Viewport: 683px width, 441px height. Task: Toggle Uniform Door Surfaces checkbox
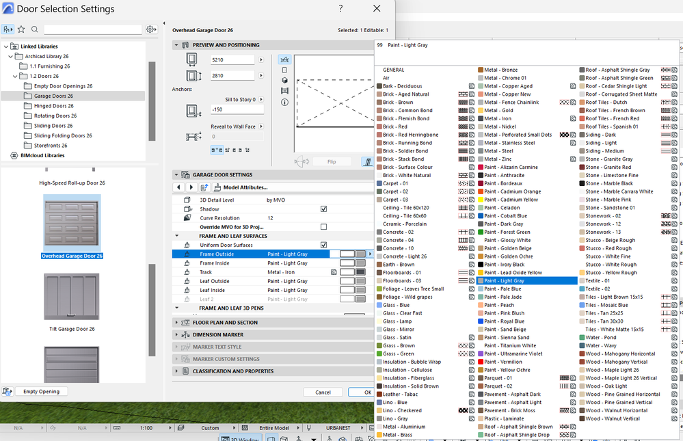(323, 245)
